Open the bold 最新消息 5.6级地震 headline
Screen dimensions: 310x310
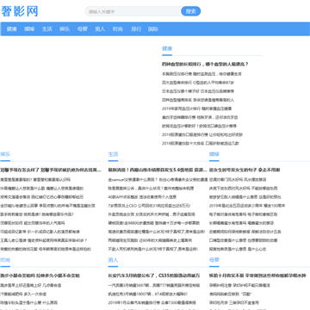point(158,170)
